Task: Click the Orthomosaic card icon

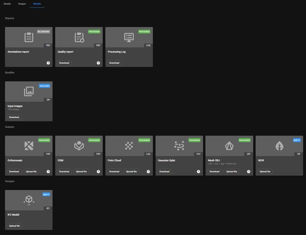Action: 29,146
